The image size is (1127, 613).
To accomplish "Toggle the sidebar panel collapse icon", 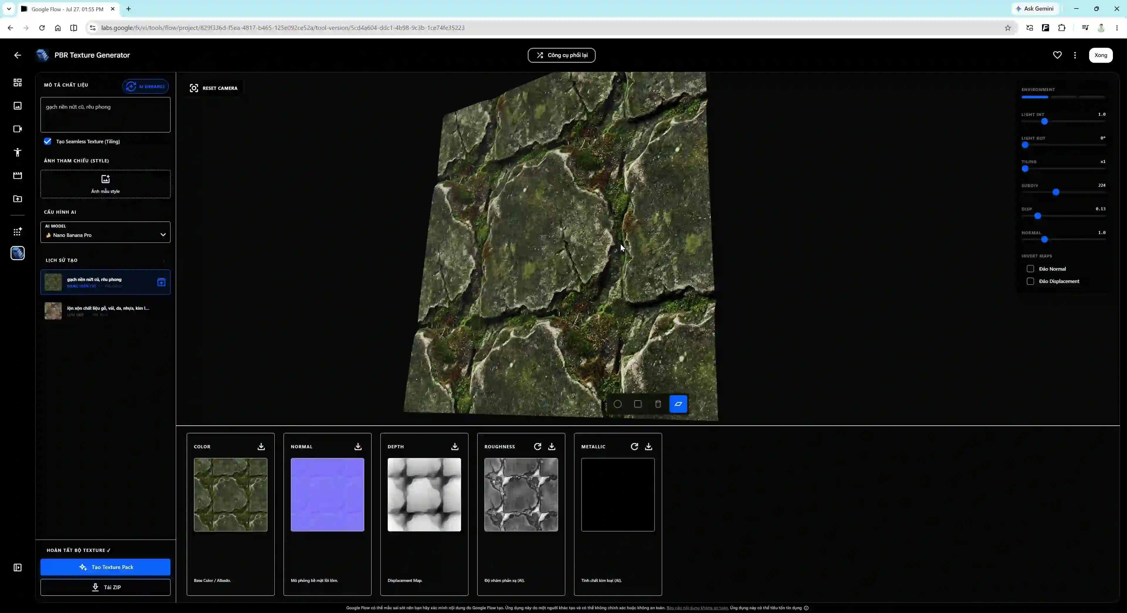I will point(18,567).
